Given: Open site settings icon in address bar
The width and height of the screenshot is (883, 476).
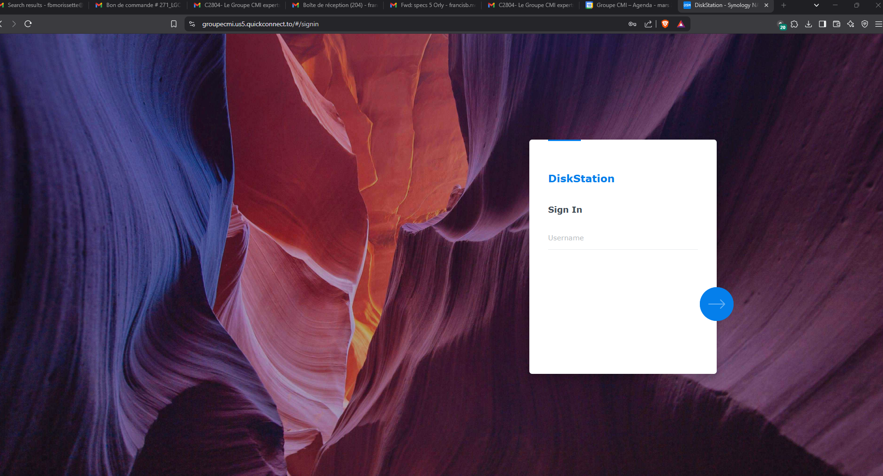Looking at the screenshot, I should [x=192, y=24].
